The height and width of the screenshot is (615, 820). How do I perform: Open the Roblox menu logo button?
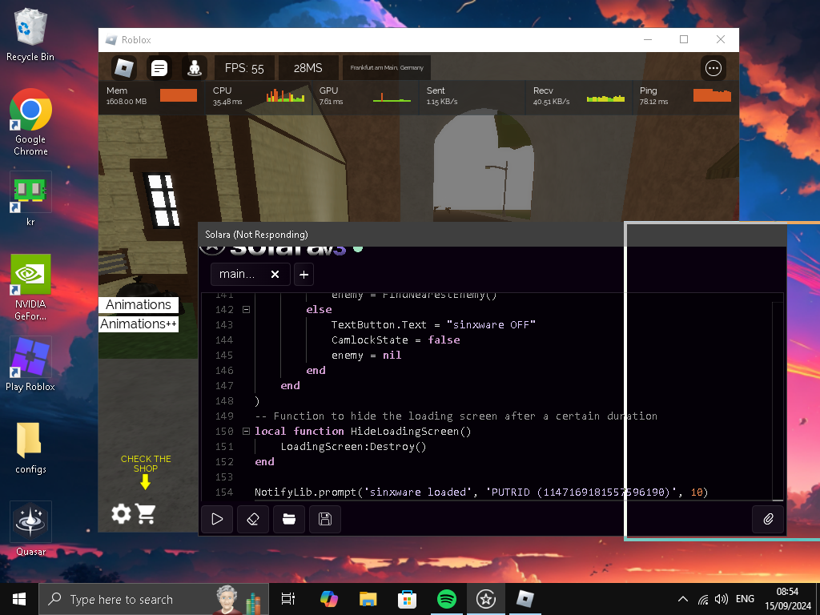click(x=124, y=68)
